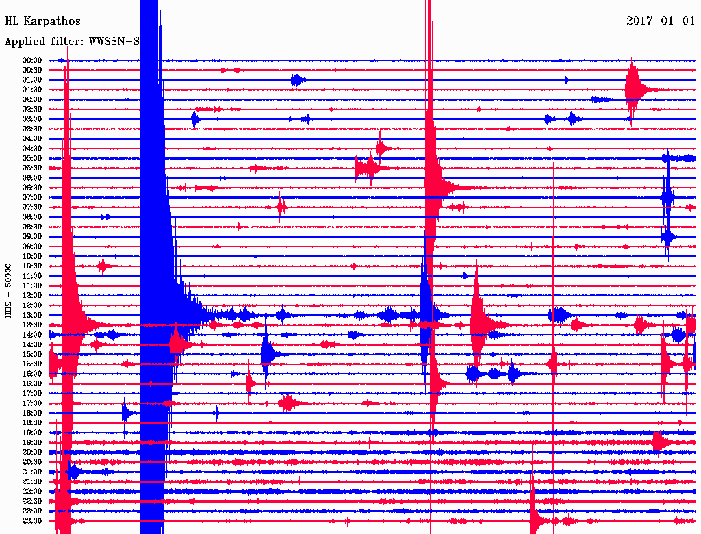Select the 02:30 time label
The width and height of the screenshot is (701, 534).
(32, 109)
